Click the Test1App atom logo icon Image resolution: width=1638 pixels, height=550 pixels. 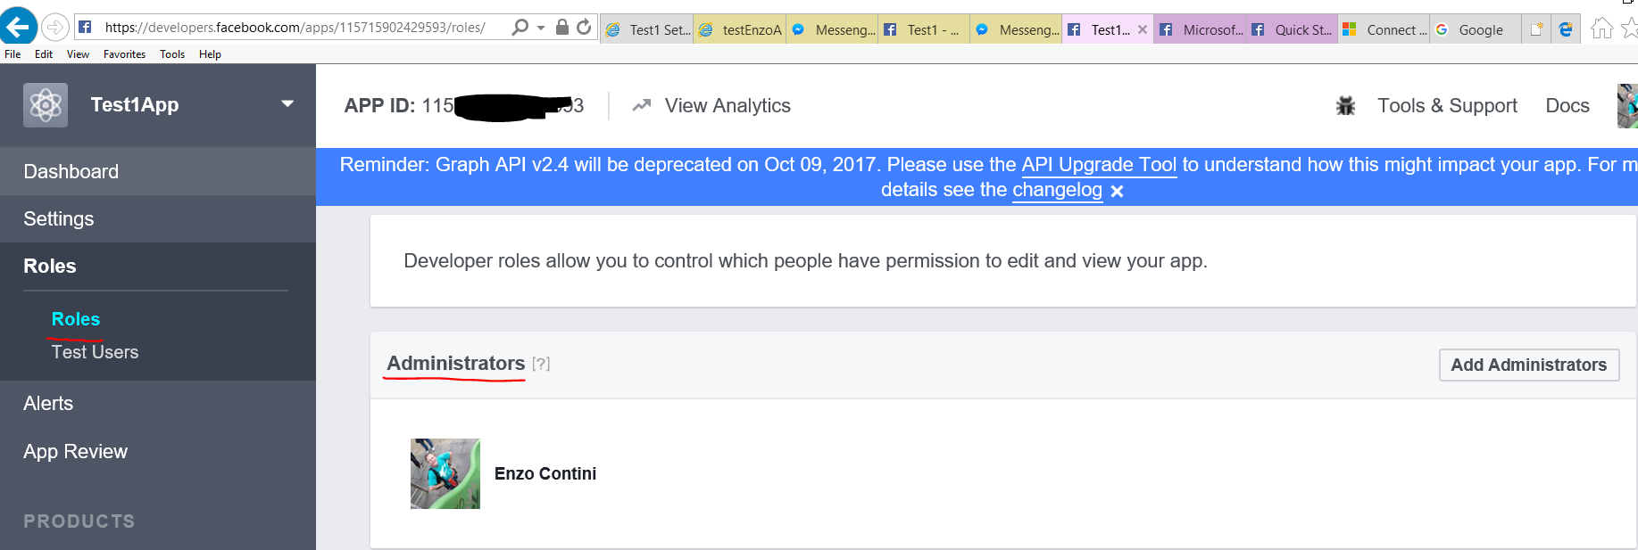click(46, 105)
